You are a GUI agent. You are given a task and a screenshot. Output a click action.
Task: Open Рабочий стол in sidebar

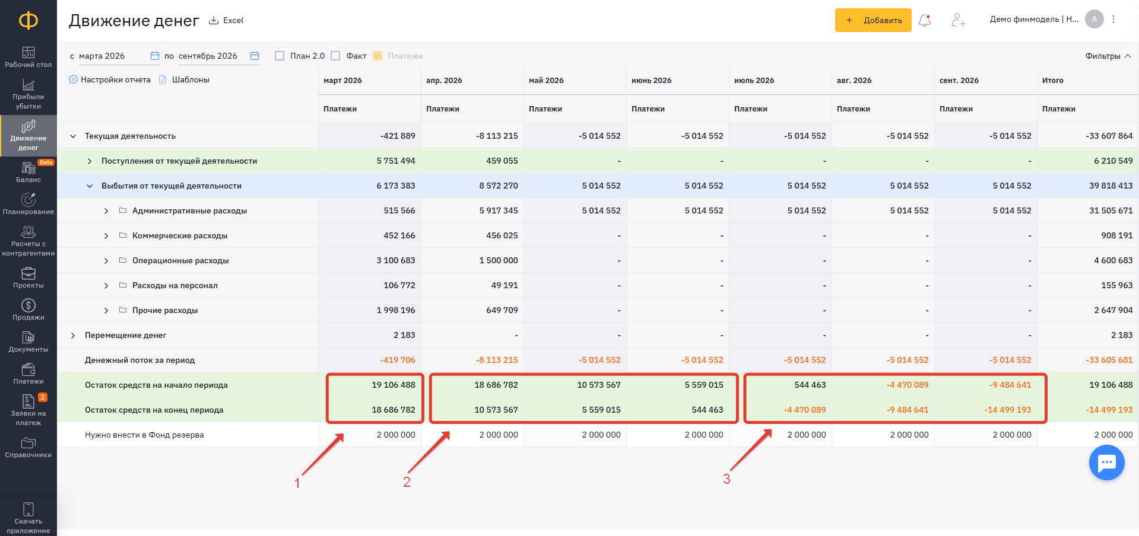28,57
